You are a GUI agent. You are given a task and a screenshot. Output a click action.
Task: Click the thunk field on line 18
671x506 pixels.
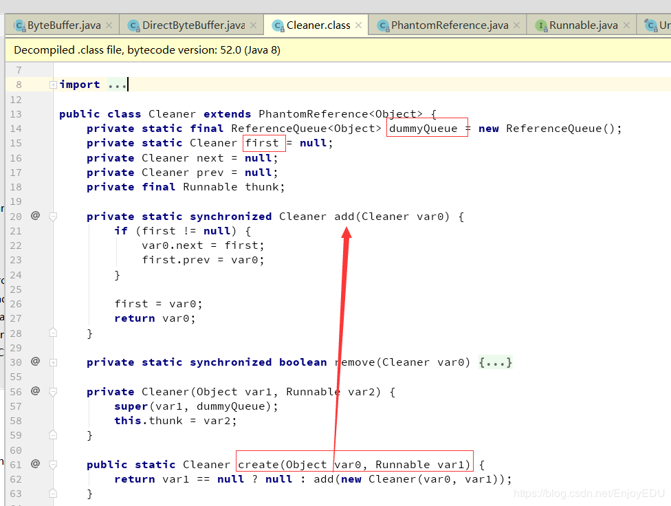262,186
